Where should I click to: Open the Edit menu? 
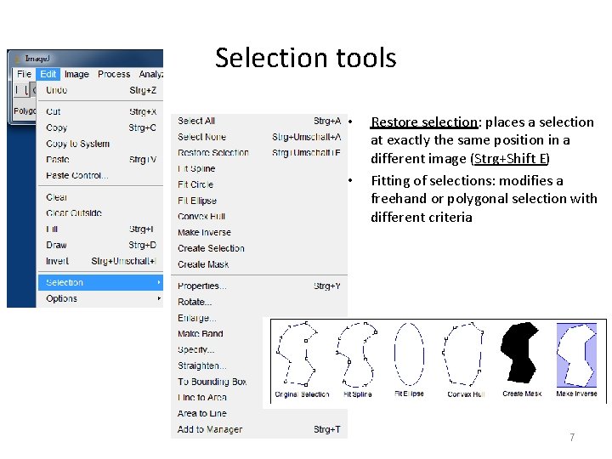[x=48, y=74]
